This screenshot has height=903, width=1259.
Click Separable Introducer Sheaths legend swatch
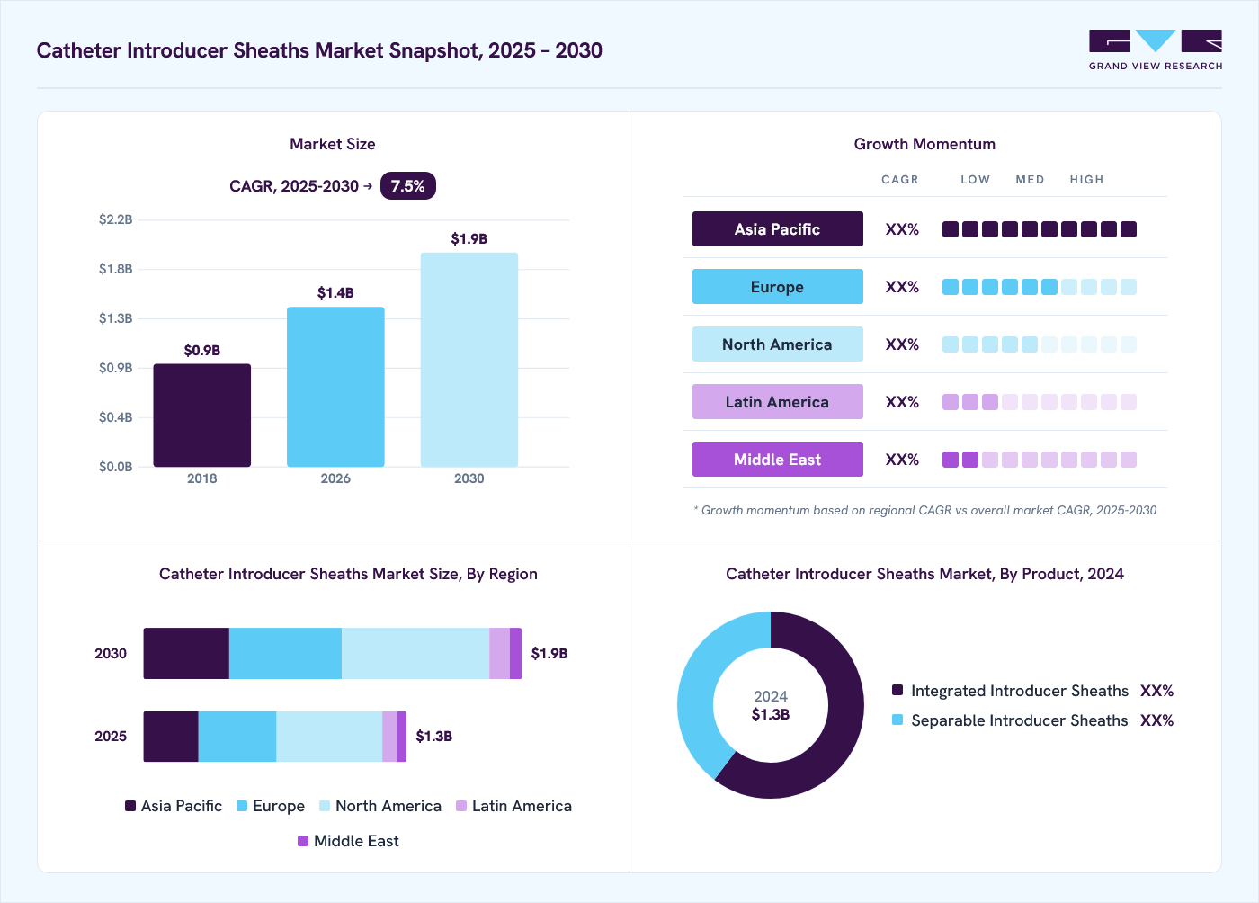tap(897, 720)
